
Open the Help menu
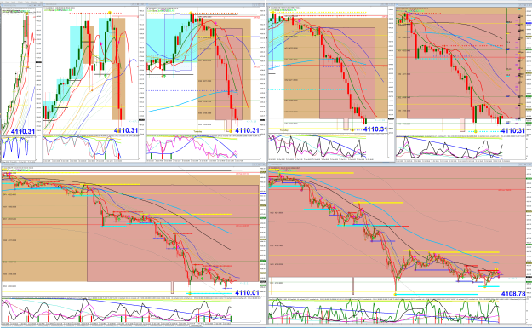point(42,2)
